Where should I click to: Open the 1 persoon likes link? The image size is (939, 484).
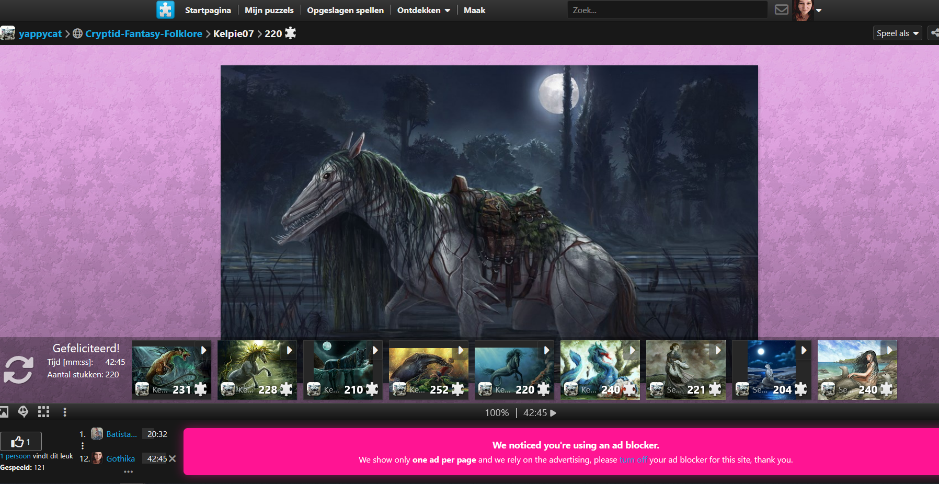[16, 456]
